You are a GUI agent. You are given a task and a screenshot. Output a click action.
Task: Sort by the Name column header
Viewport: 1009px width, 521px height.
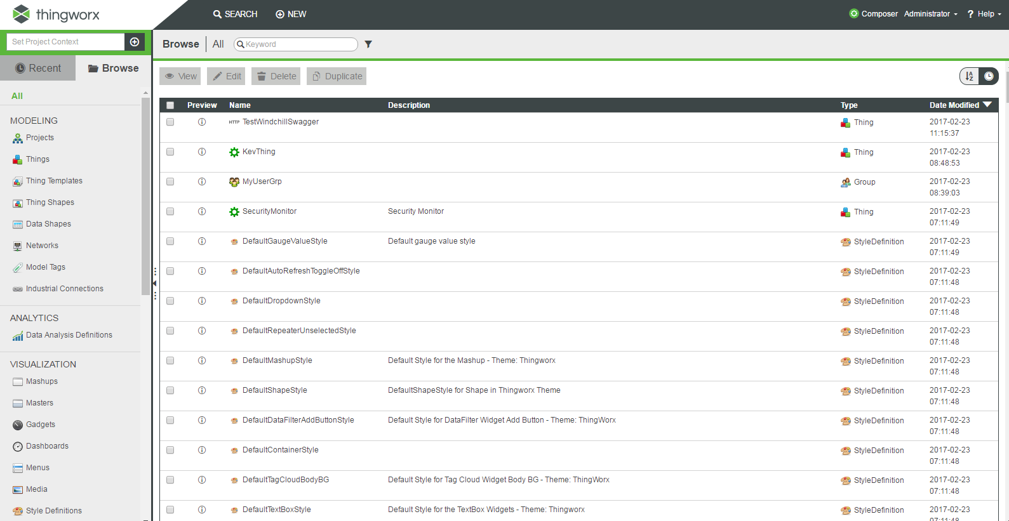coord(240,105)
